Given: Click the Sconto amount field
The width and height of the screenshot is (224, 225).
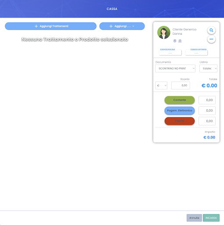Looking at the screenshot, I should coord(181,85).
